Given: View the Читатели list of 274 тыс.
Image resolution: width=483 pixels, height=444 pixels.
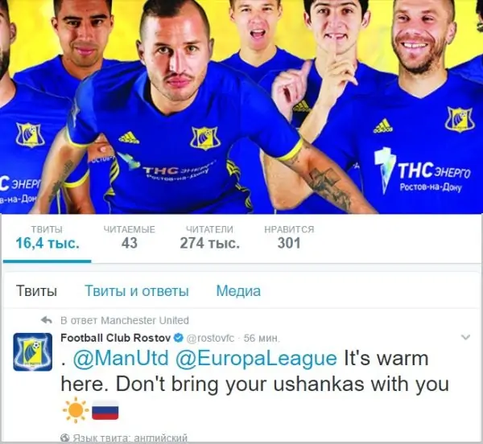Looking at the screenshot, I should (210, 237).
